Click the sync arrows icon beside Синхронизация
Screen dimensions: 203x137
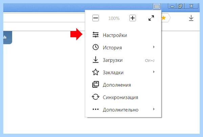95,97
